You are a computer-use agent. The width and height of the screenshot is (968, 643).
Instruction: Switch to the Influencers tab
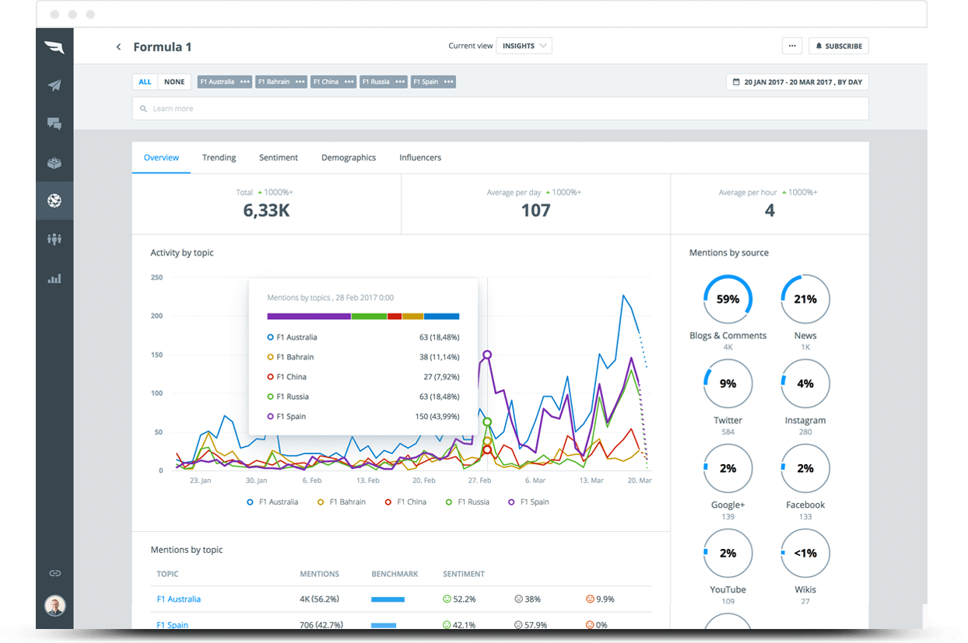[x=420, y=158]
